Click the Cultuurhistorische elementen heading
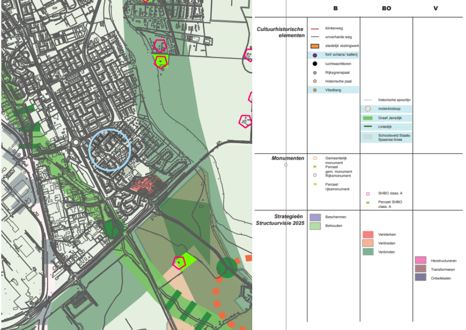This screenshot has height=330, width=466. [281, 32]
